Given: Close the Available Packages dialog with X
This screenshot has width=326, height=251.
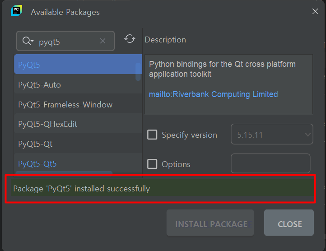Looking at the screenshot, I should (315, 11).
